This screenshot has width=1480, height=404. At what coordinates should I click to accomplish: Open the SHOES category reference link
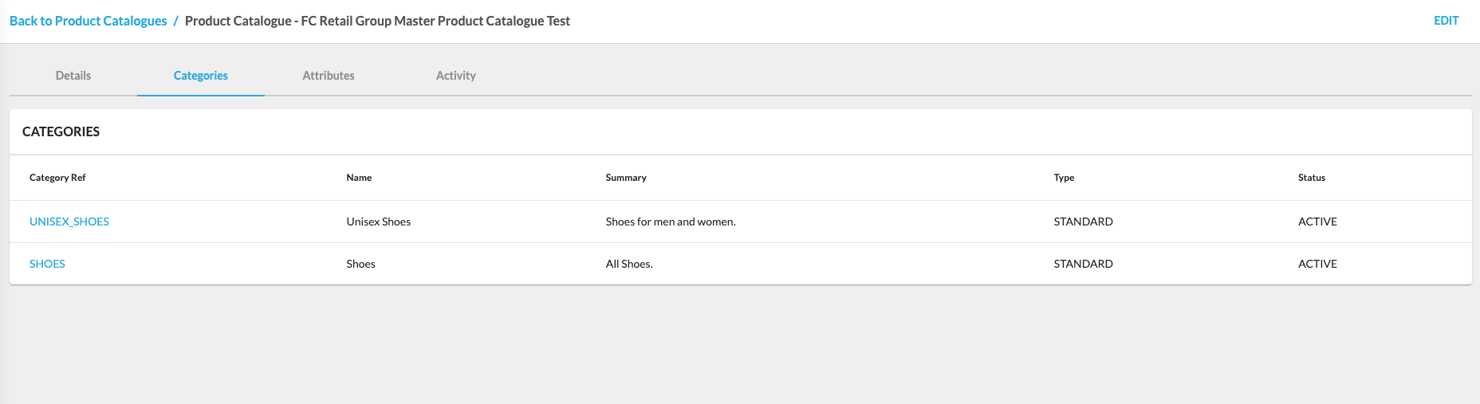pos(47,264)
